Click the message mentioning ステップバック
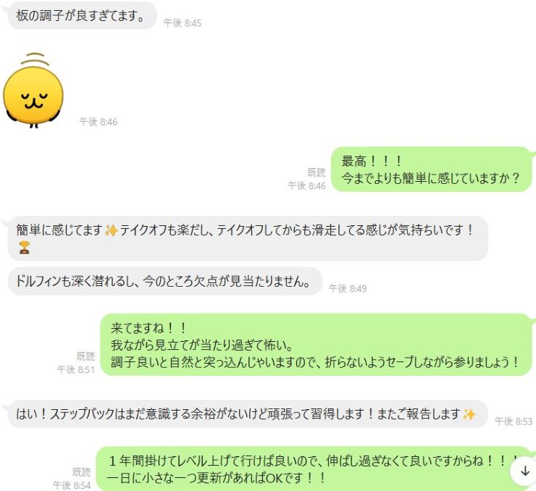This screenshot has width=536, height=491. point(247,414)
